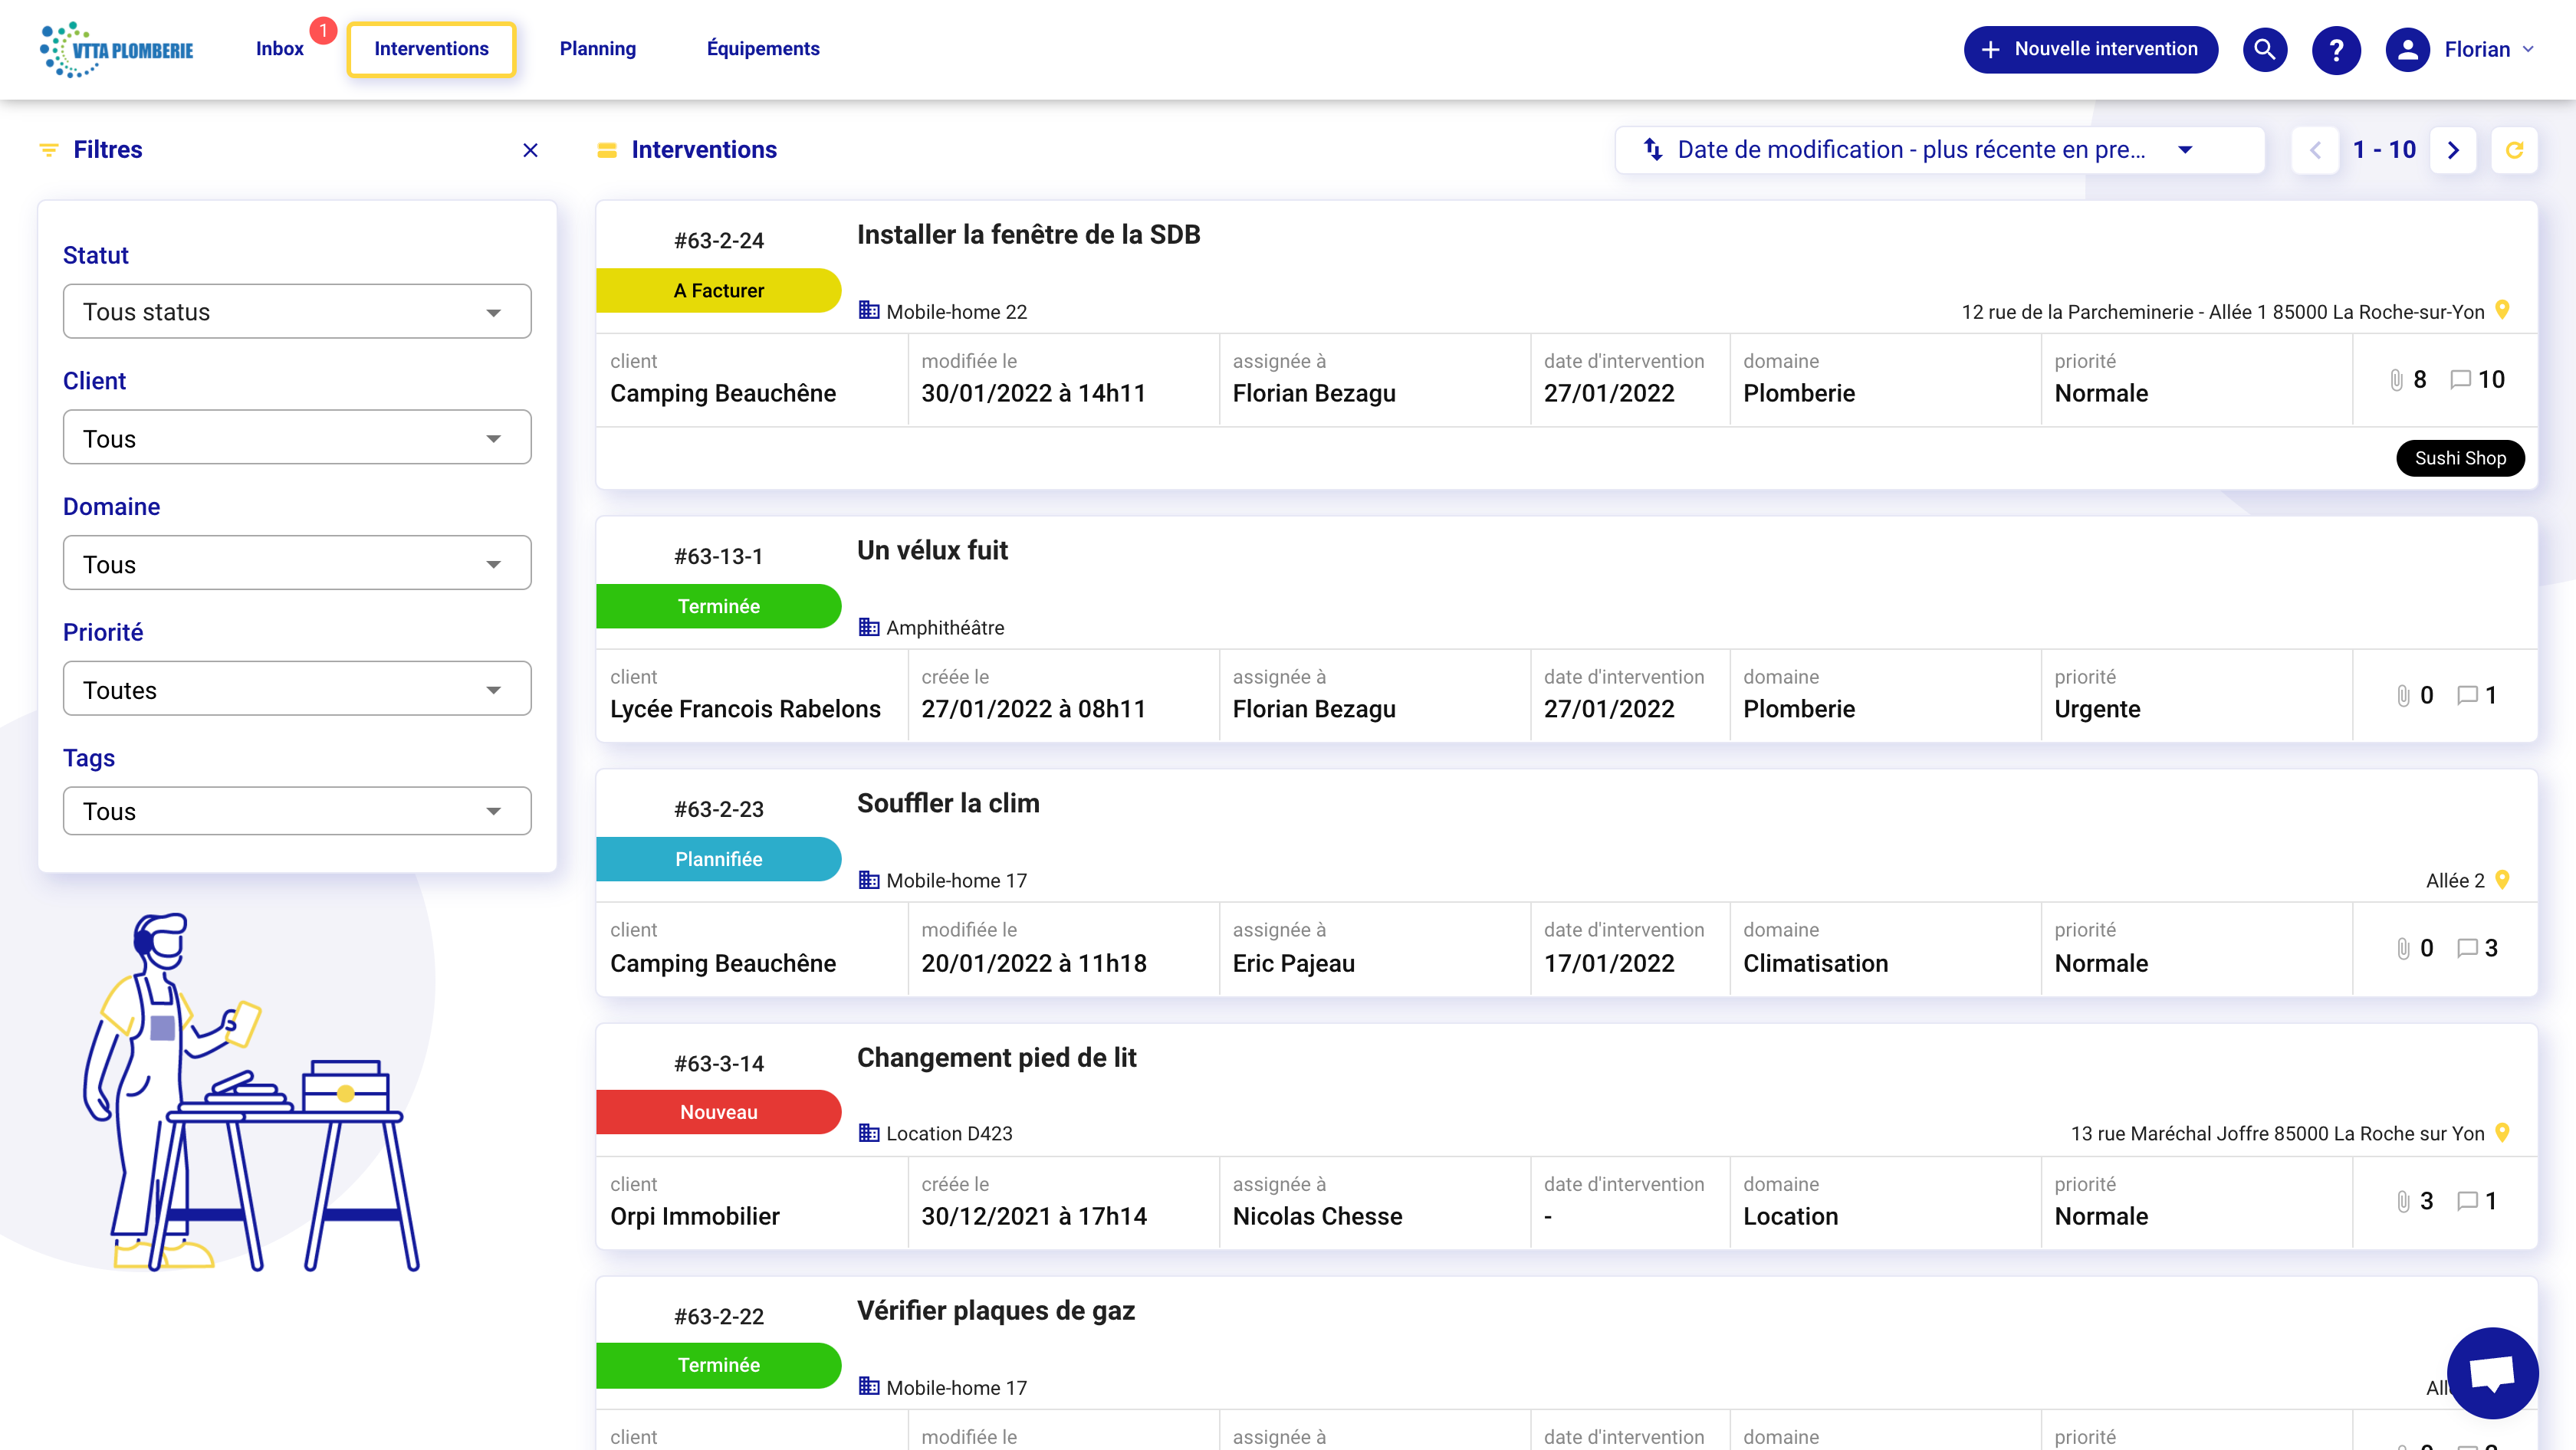The image size is (2576, 1450).
Task: Click priorité Urgente value
Action: (2097, 708)
